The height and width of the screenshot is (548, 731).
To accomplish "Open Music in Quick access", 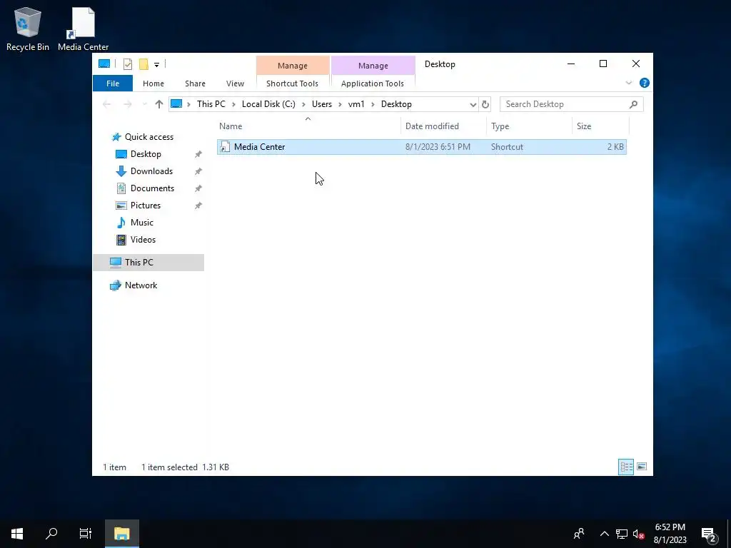I will 142,223.
